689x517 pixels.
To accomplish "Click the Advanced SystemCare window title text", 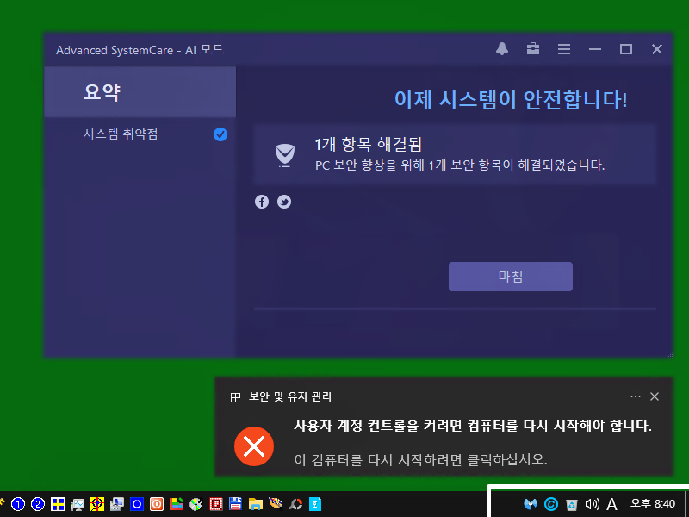I will [140, 50].
